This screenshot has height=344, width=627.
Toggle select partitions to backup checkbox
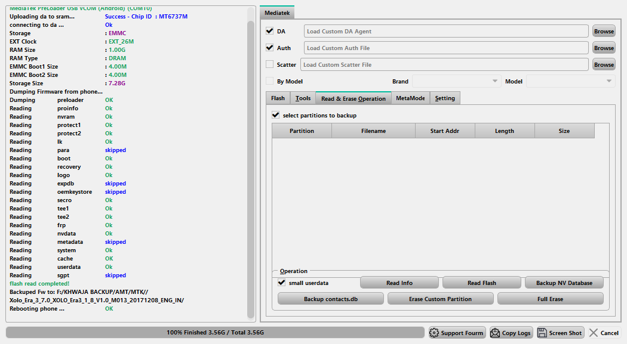275,115
